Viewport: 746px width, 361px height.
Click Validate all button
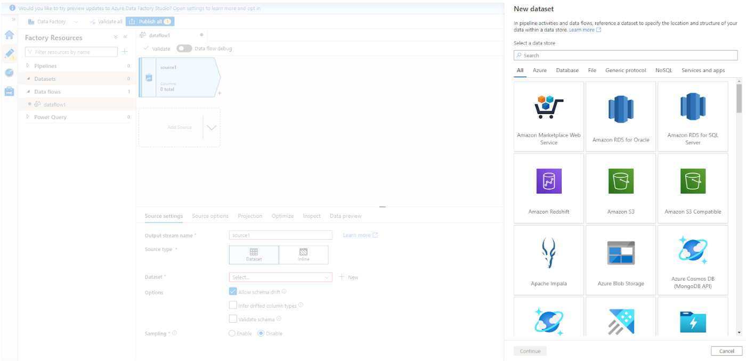tap(106, 22)
